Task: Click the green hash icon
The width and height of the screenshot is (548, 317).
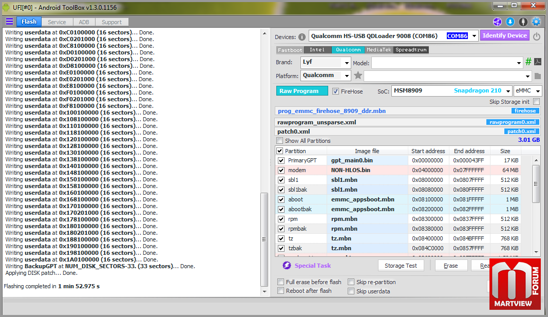Action: (528, 62)
